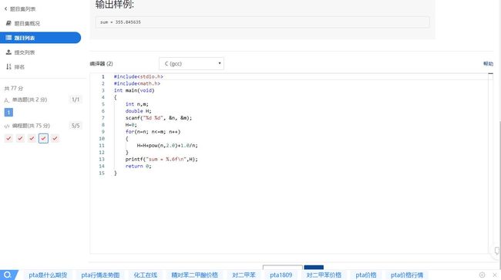Open 题目集概况 book icon in sidebar
The image size is (501, 280).
(x=9, y=23)
